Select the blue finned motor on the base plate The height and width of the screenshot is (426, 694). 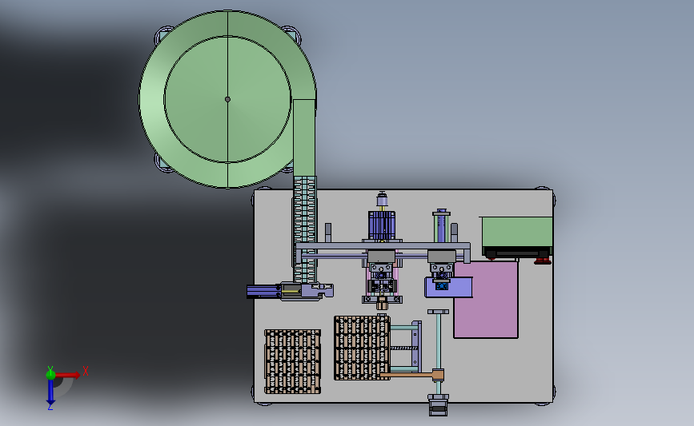point(382,225)
